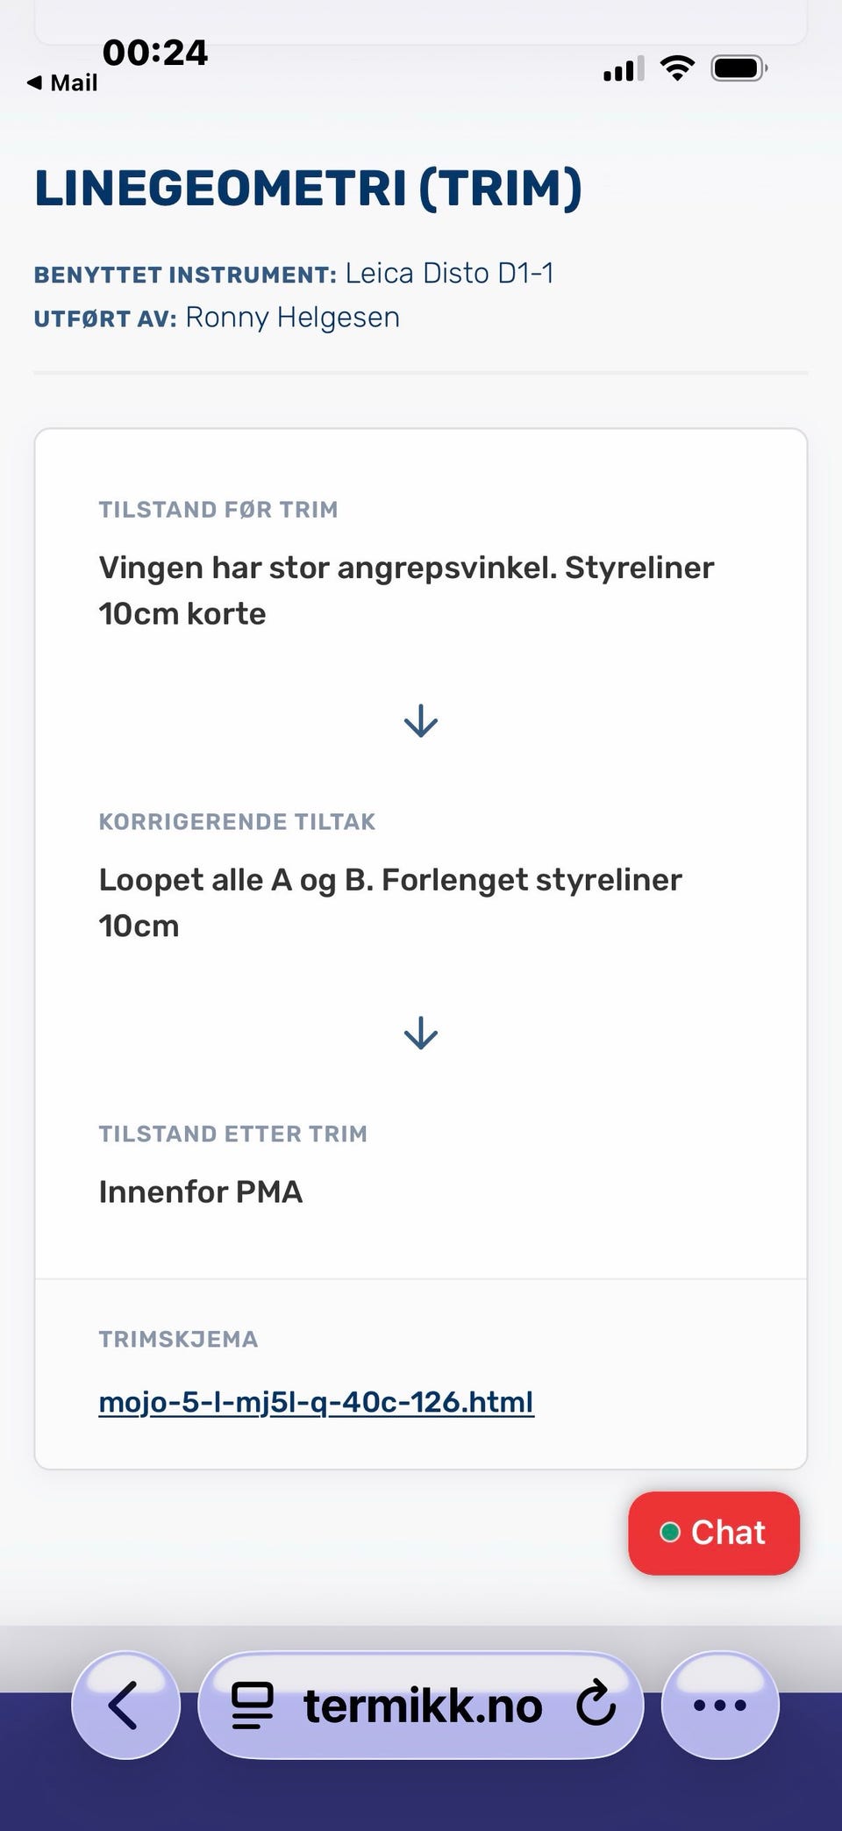The width and height of the screenshot is (842, 1831).
Task: Click the Trimskjema section label
Action: pos(178,1339)
